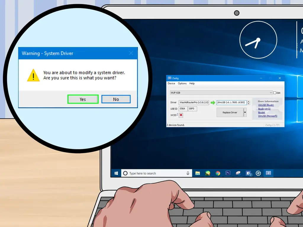Open the Replace Driver split arrow
This screenshot has width=303, height=227.
pyautogui.click(x=245, y=112)
